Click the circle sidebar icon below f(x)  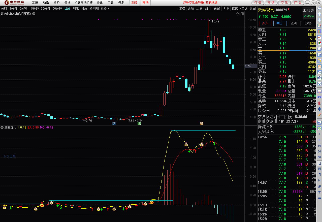click(319, 84)
